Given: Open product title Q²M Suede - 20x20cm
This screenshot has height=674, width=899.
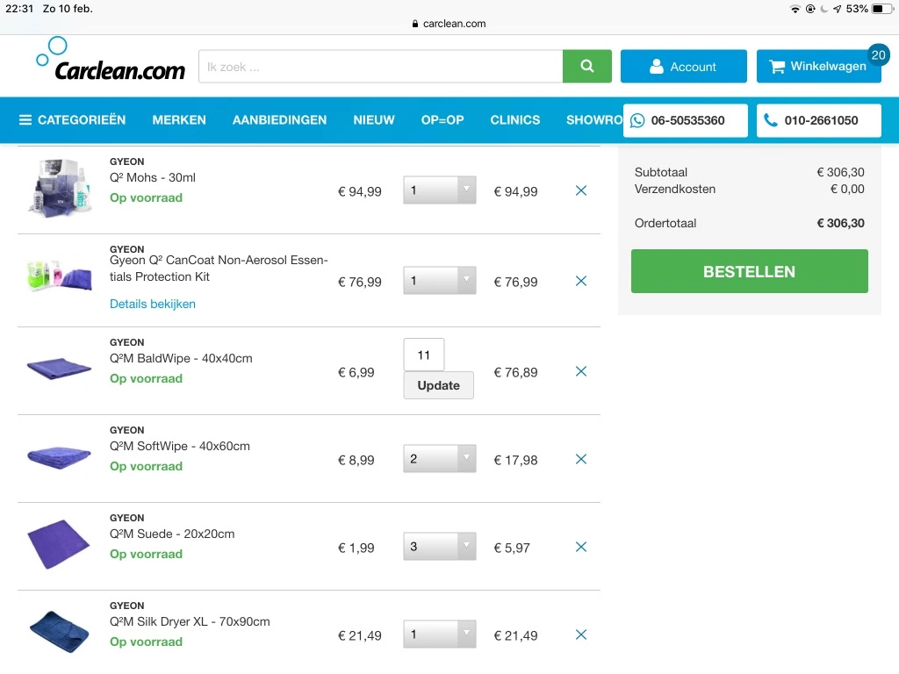Looking at the screenshot, I should [x=172, y=534].
